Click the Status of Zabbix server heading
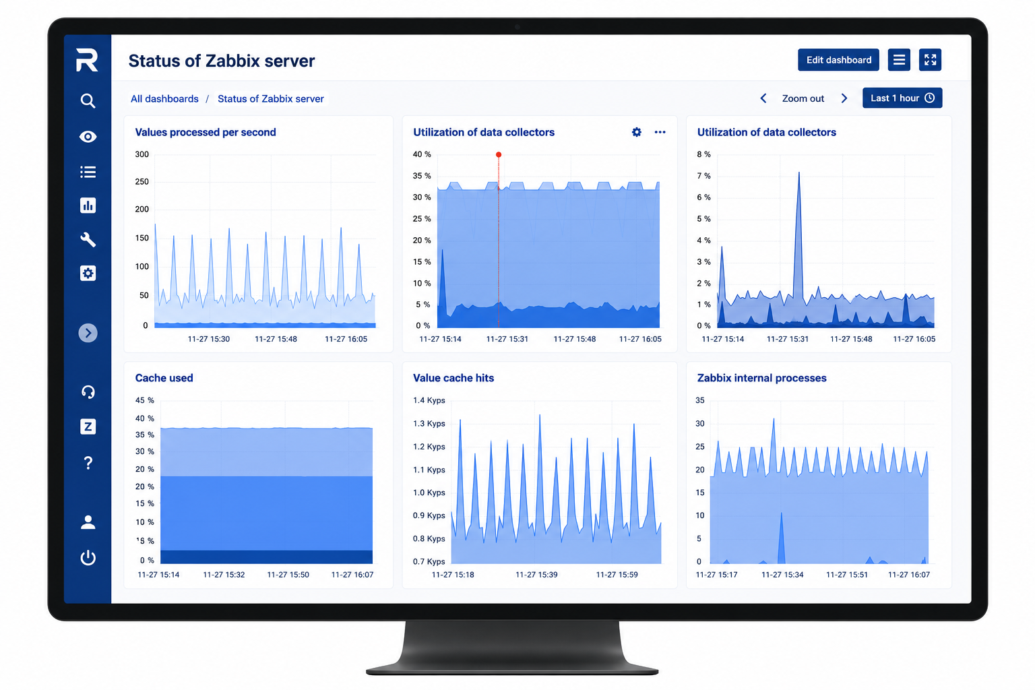The image size is (1035, 690). [222, 61]
